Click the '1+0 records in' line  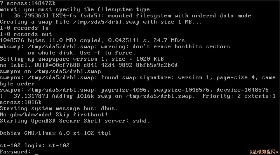tap(24, 28)
